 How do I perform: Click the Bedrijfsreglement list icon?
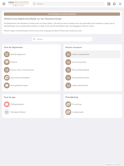(7, 54)
